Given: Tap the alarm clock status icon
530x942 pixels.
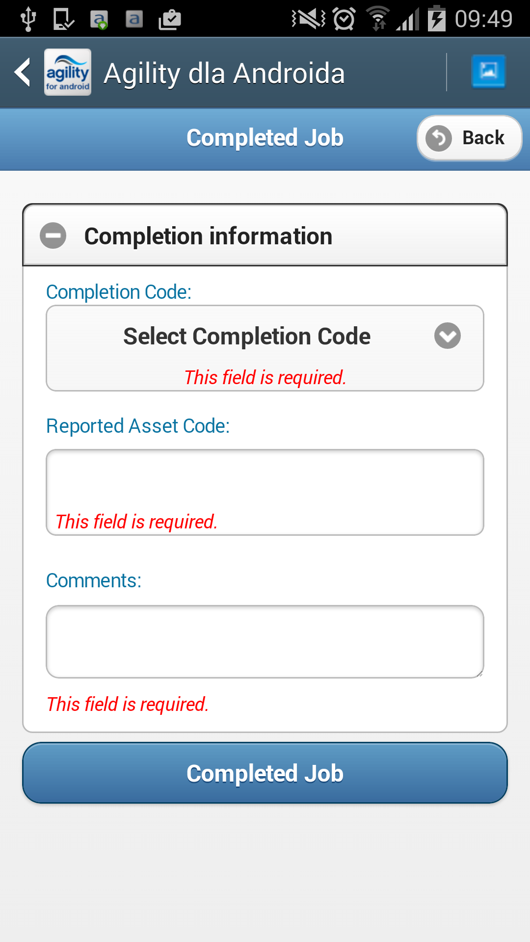Looking at the screenshot, I should point(344,19).
